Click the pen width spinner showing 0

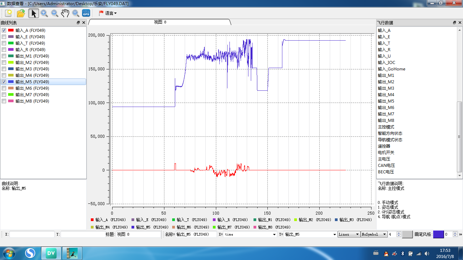[451, 234]
